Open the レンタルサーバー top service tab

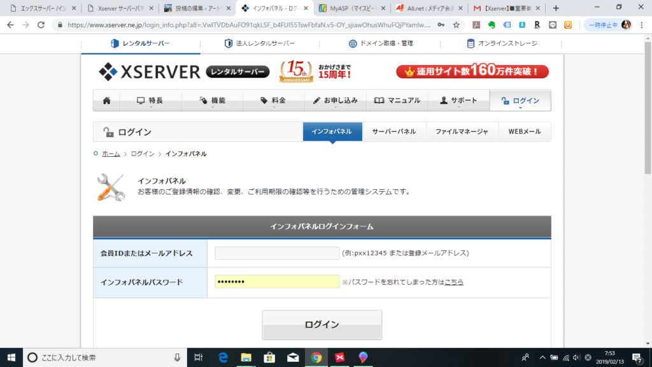point(141,43)
